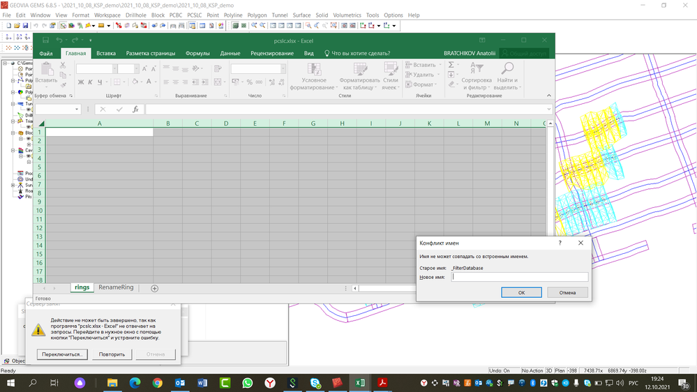Click the Save disk icon in GEMS toolbar
The width and height of the screenshot is (697, 392).
pyautogui.click(x=25, y=26)
